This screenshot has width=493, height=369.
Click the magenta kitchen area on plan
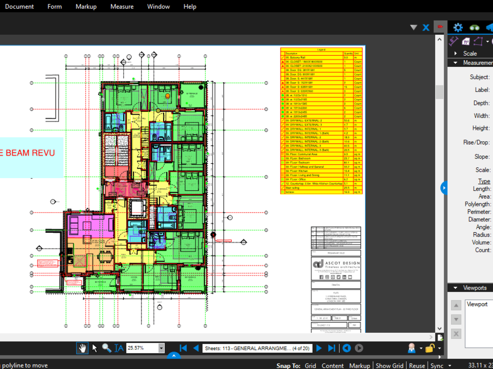pos(90,226)
